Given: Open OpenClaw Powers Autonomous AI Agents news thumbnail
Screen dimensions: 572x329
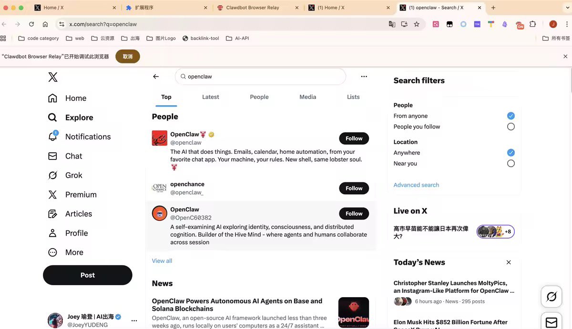Looking at the screenshot, I should (x=354, y=313).
